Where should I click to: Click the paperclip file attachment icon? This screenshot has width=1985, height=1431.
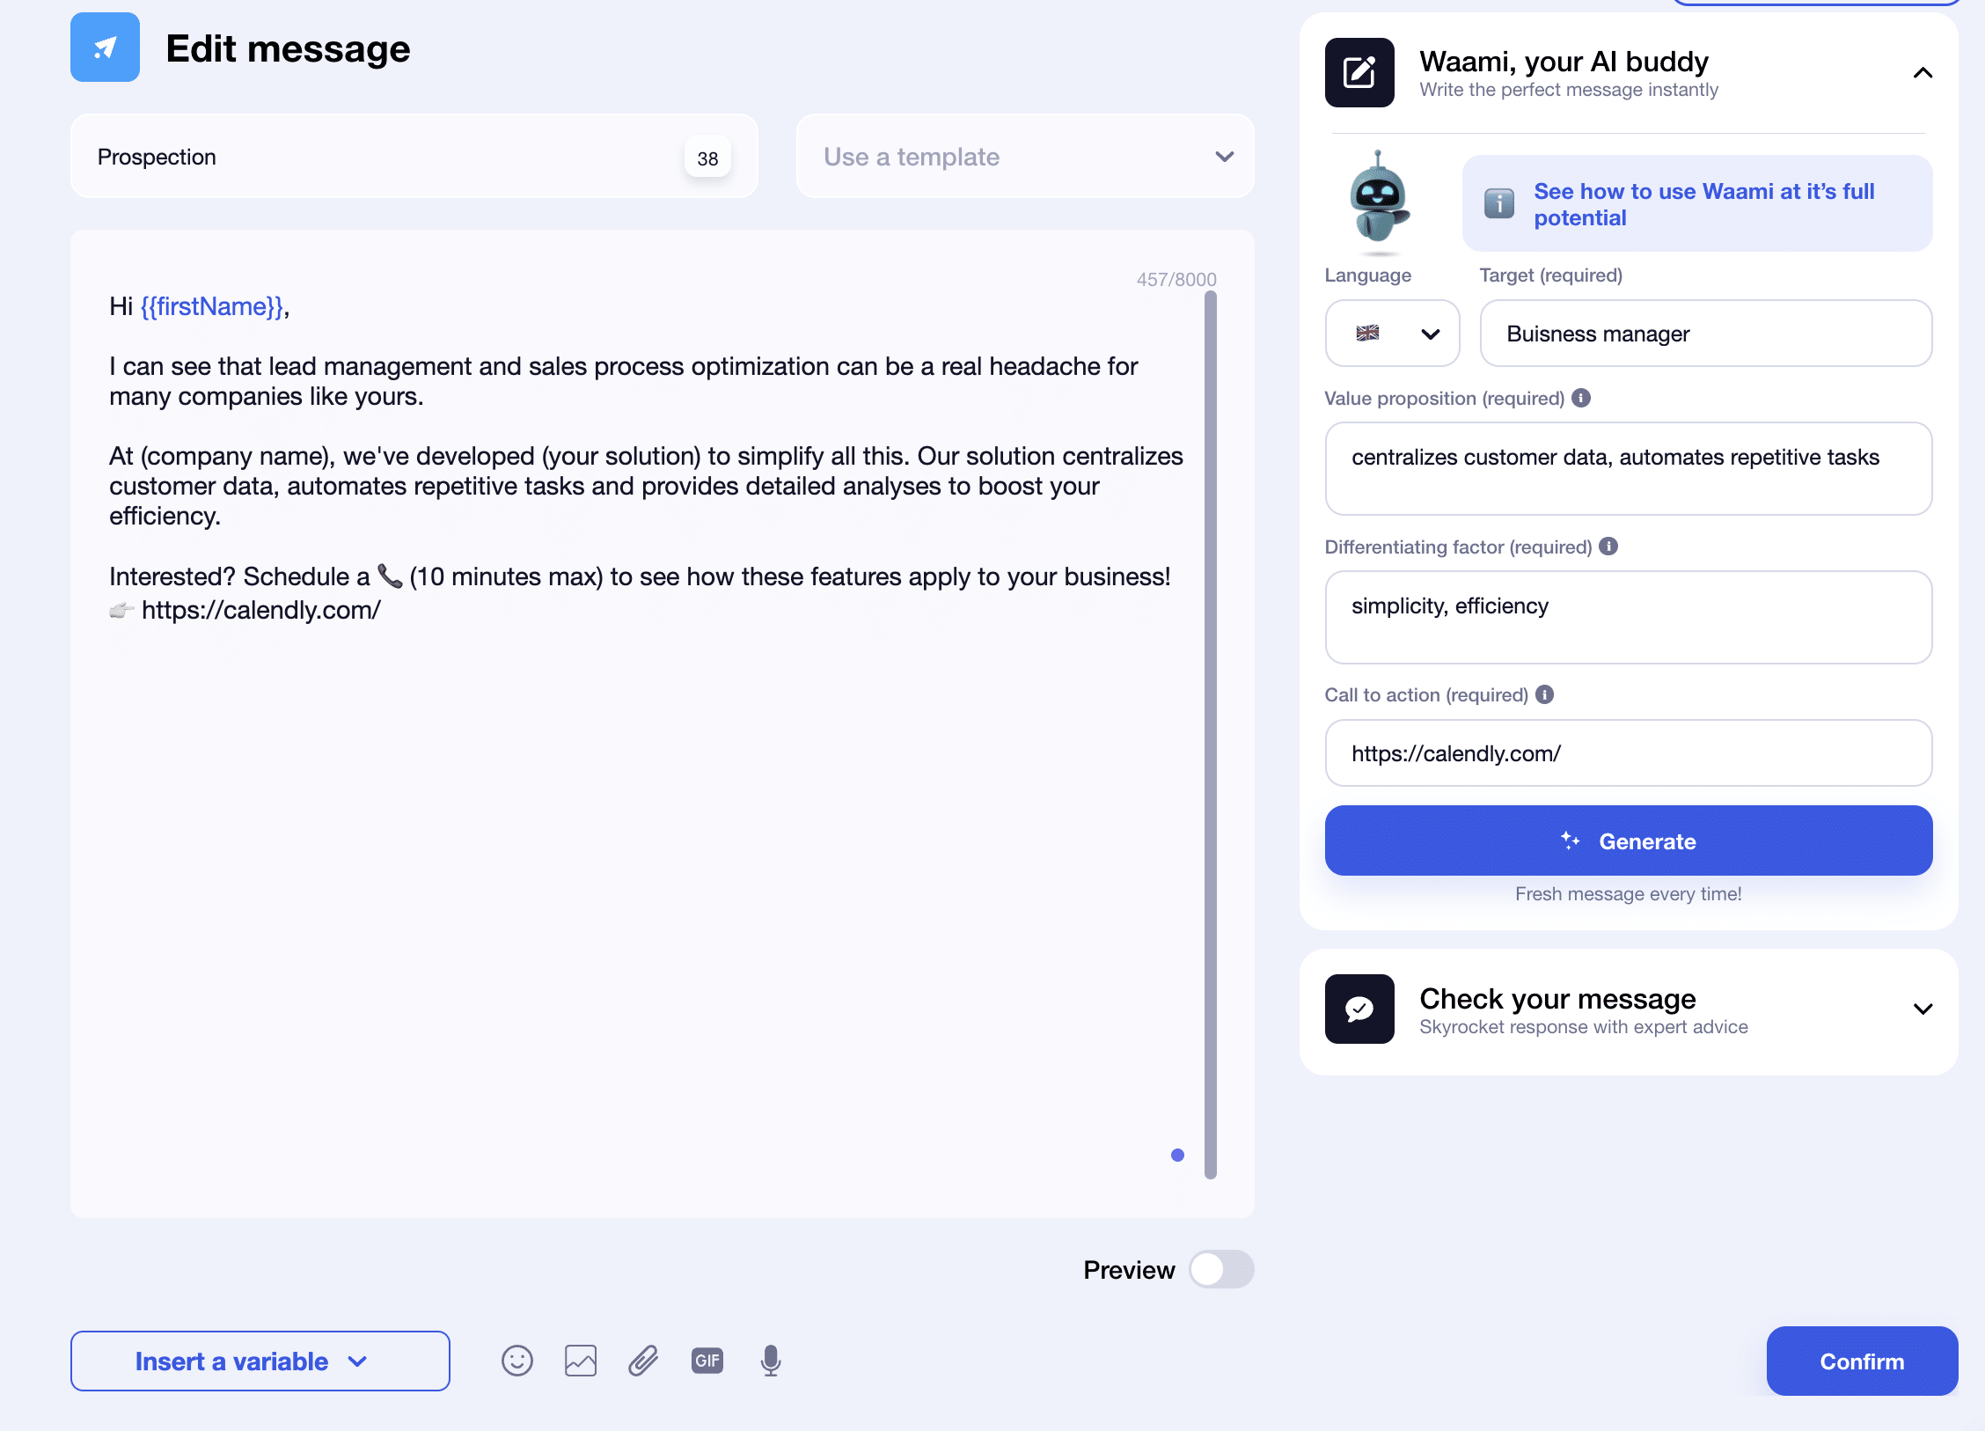(x=644, y=1360)
